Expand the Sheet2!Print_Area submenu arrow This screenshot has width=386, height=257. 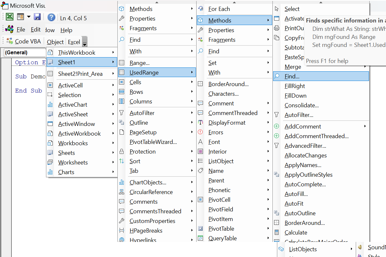tap(113, 74)
